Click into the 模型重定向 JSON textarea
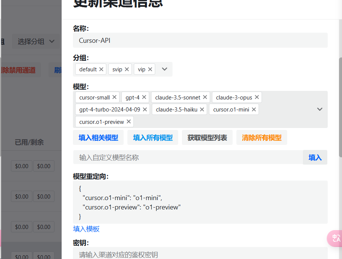This screenshot has width=342, height=259. [x=200, y=202]
